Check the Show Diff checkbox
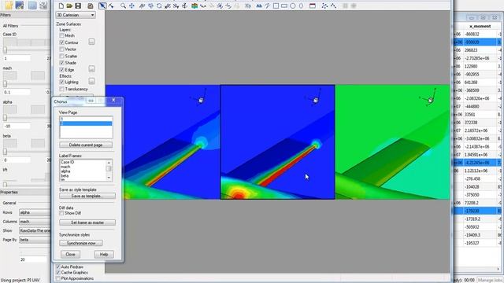This screenshot has width=504, height=283. [x=61, y=213]
